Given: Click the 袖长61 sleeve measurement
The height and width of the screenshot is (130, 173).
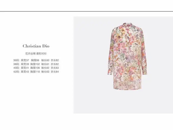Looking at the screenshot, I should (x=45, y=64).
